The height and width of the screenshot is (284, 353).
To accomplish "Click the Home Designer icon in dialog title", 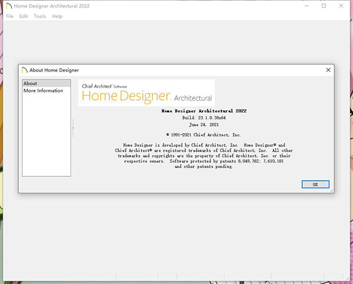I will tap(25, 70).
